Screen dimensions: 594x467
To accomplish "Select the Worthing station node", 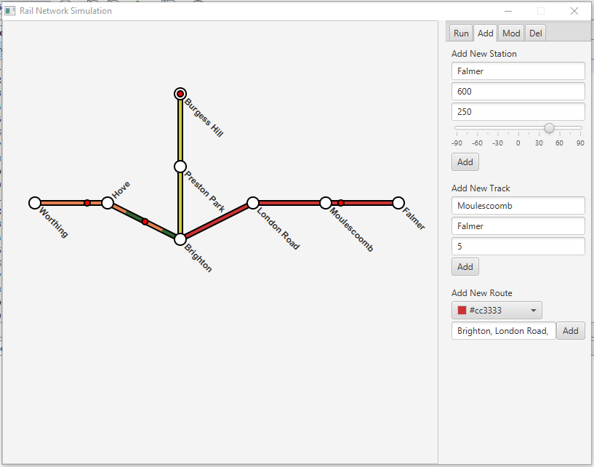I will (35, 203).
